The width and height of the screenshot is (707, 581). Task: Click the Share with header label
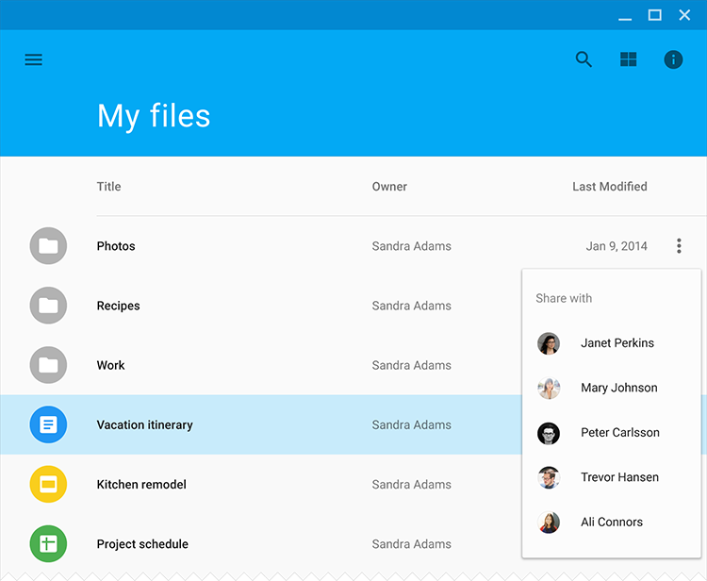pyautogui.click(x=564, y=298)
